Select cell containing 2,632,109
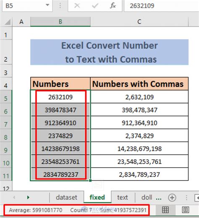This screenshot has height=218, width=199. coord(139,97)
